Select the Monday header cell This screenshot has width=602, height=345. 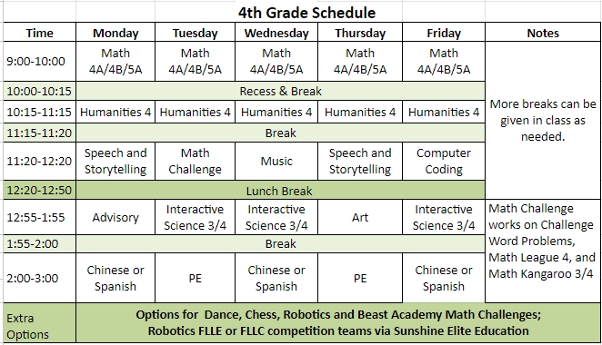click(115, 33)
